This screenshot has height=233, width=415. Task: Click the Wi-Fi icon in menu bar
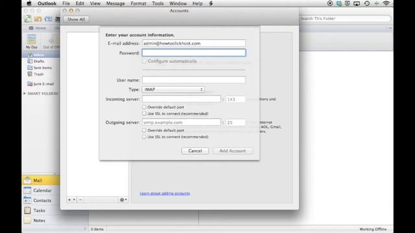click(386, 3)
